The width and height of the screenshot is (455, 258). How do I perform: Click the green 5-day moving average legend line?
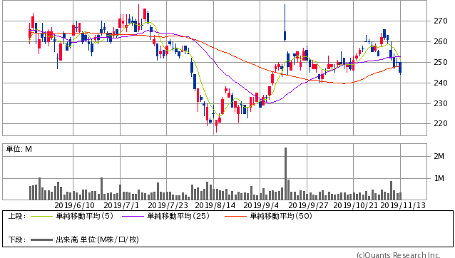point(41,216)
